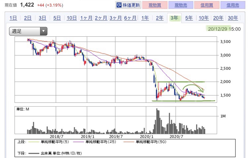Switch to the 1年 chart tab
This screenshot has height=158, width=248.
pyautogui.click(x=145, y=18)
